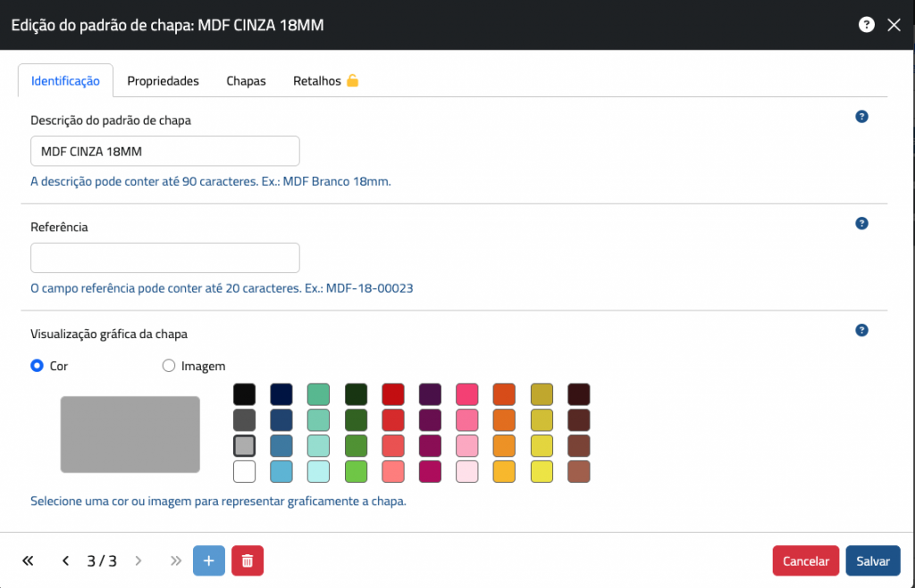Viewport: 915px width, 588px height.
Task: Open the help icon in the title bar
Action: (x=866, y=24)
